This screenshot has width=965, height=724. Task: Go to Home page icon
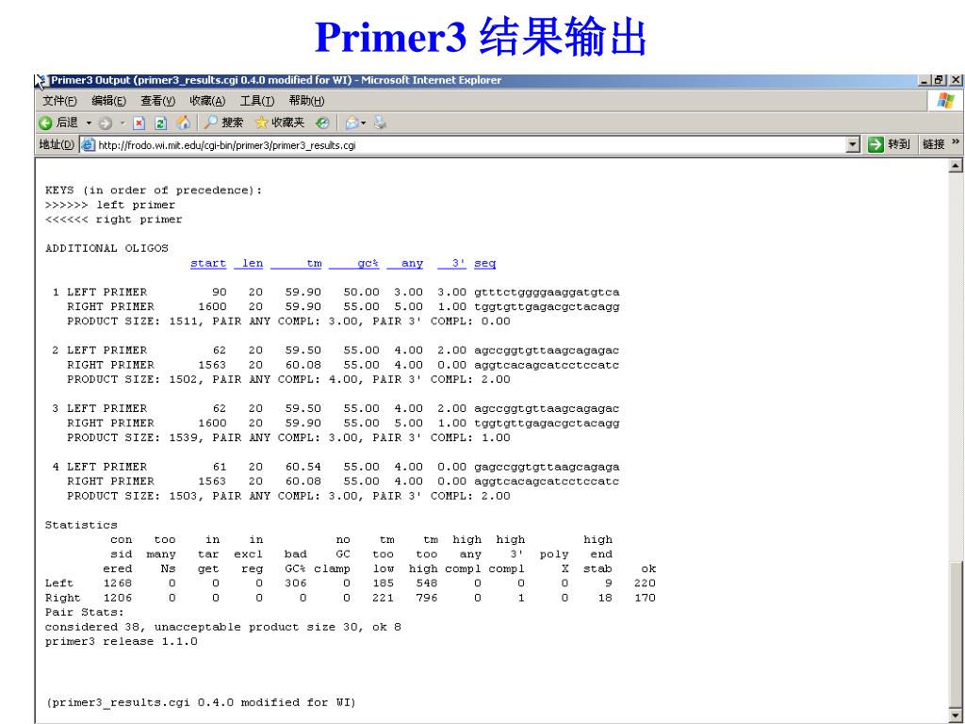[183, 123]
